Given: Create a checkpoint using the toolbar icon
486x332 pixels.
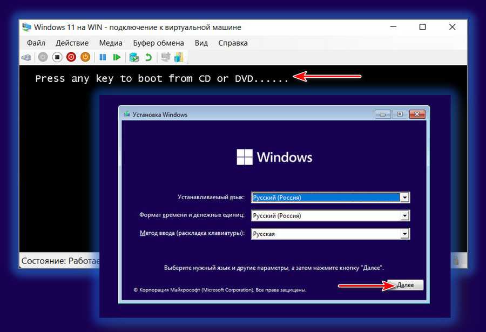Looking at the screenshot, I should pos(134,57).
